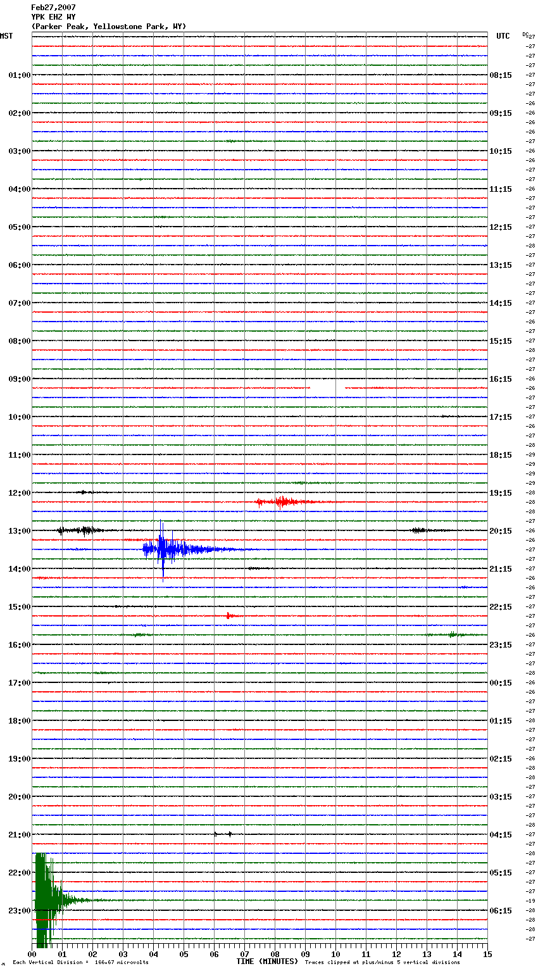The height and width of the screenshot is (971, 538).
Task: Click the 16:15 UTC time label
Action: click(x=501, y=379)
